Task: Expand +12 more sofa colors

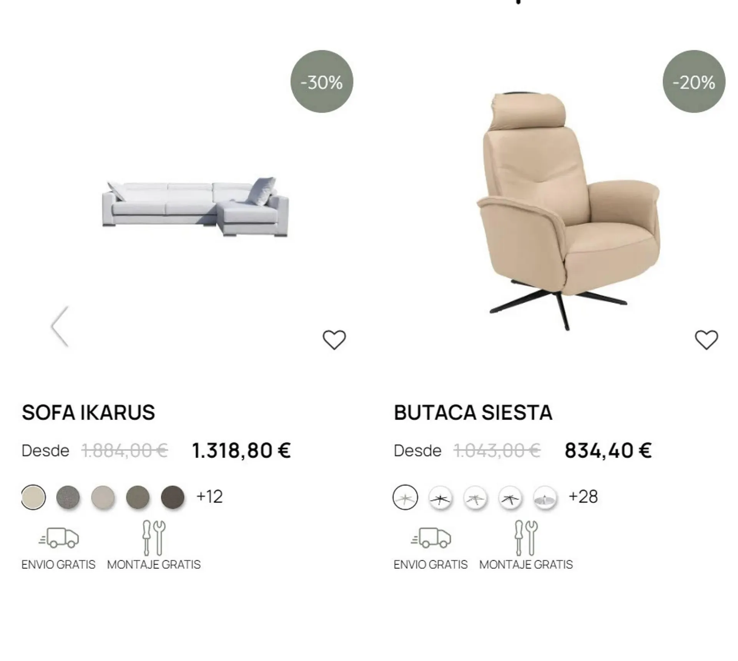Action: pyautogui.click(x=209, y=497)
